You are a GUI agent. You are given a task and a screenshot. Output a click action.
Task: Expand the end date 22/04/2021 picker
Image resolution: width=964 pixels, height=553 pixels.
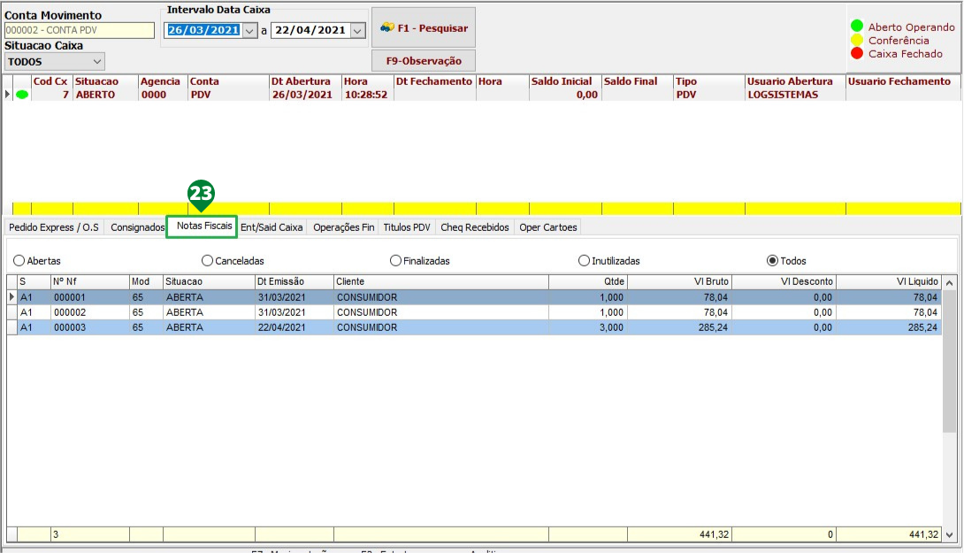pos(358,30)
